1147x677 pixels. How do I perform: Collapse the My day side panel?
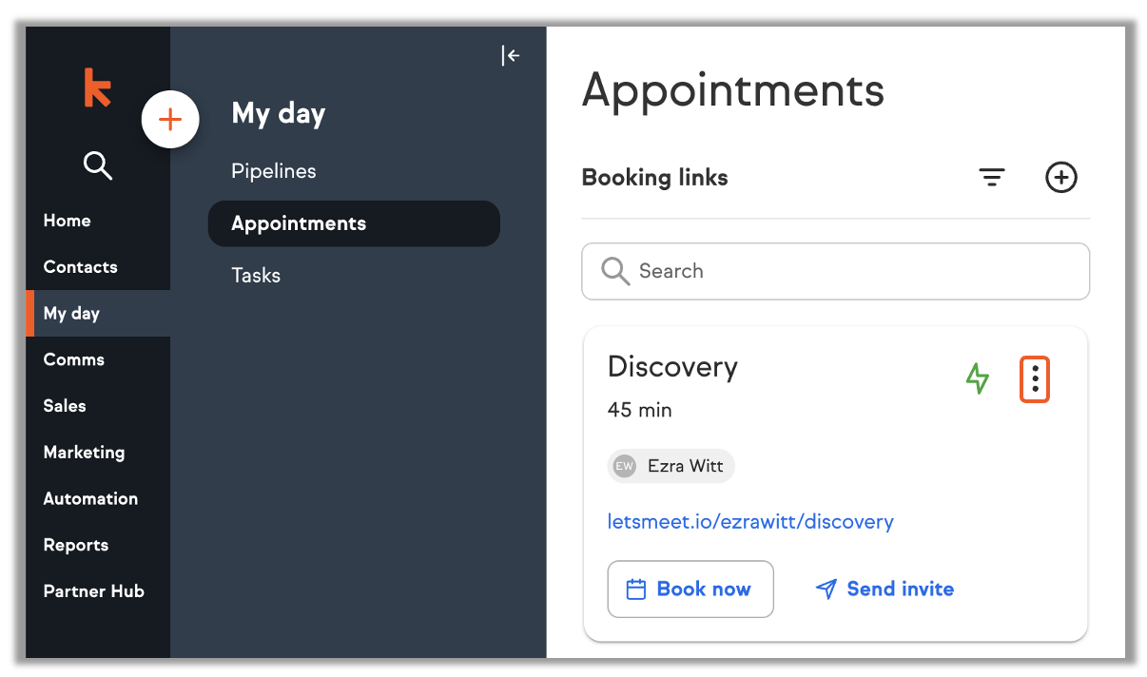[x=511, y=56]
